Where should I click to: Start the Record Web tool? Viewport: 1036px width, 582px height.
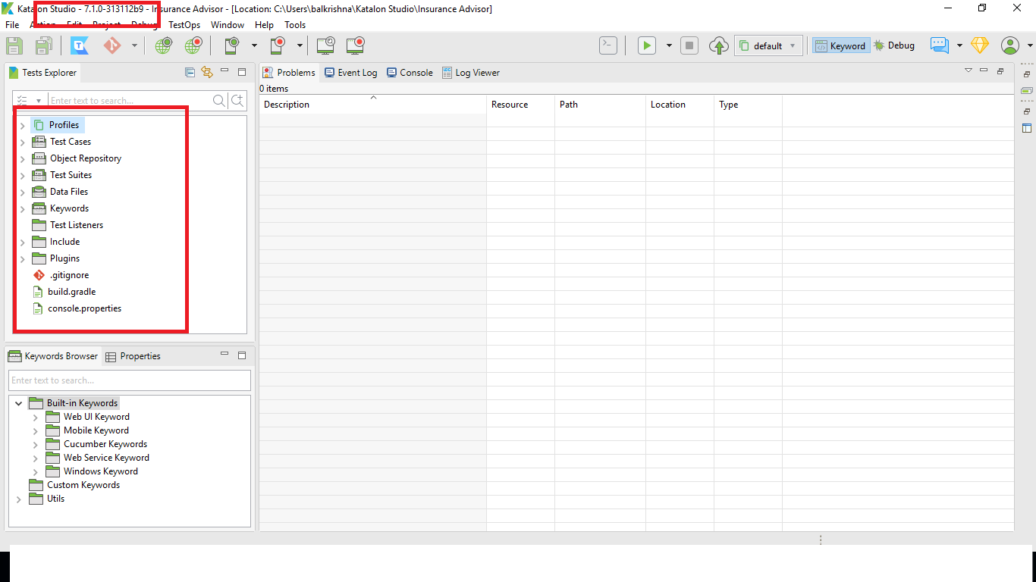pos(193,45)
